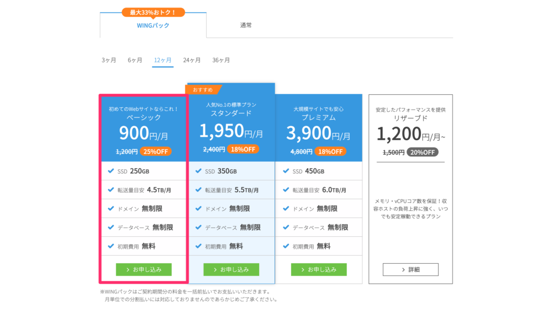Switch to the WINGパック tab
The image size is (553, 316).
[153, 25]
